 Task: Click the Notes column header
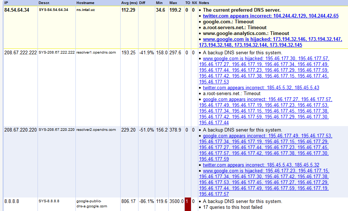tap(204, 3)
